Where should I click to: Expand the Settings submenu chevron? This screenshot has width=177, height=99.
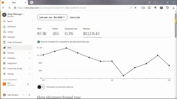point(30,74)
